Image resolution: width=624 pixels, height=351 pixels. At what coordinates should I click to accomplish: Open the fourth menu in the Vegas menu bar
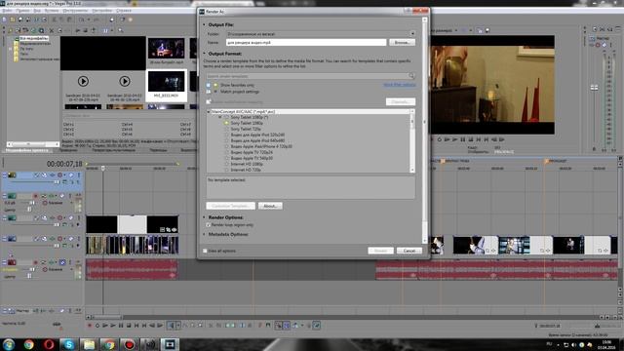click(x=52, y=11)
